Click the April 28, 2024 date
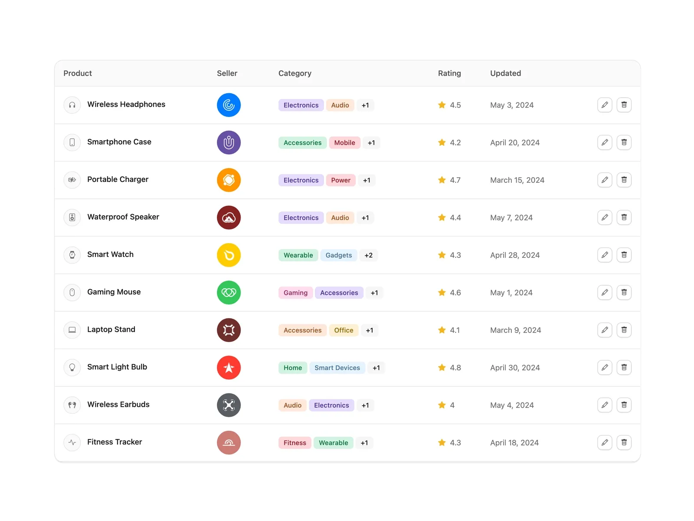The width and height of the screenshot is (694, 521). pyautogui.click(x=515, y=255)
